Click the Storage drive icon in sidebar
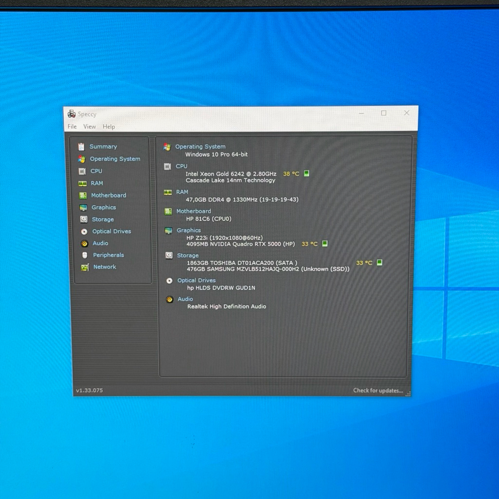 [x=84, y=219]
